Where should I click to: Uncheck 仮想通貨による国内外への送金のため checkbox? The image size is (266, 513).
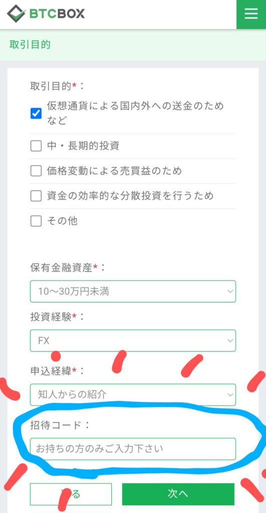(36, 114)
